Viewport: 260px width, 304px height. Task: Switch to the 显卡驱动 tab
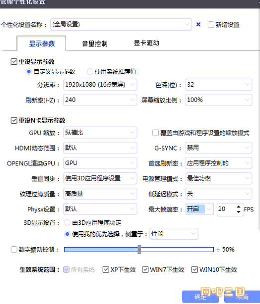(146, 43)
